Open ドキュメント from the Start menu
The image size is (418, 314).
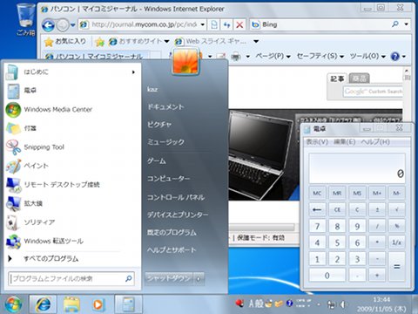165,107
